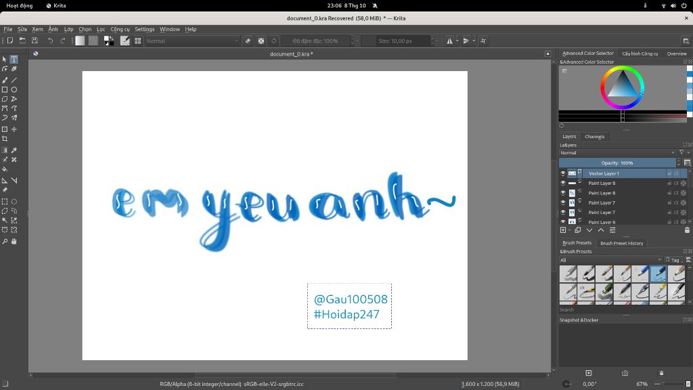Open the workspace chooser at toolbar end
The width and height of the screenshot is (693, 390).
(686, 41)
